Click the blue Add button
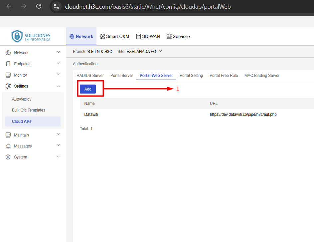The width and height of the screenshot is (314, 242). (x=88, y=89)
